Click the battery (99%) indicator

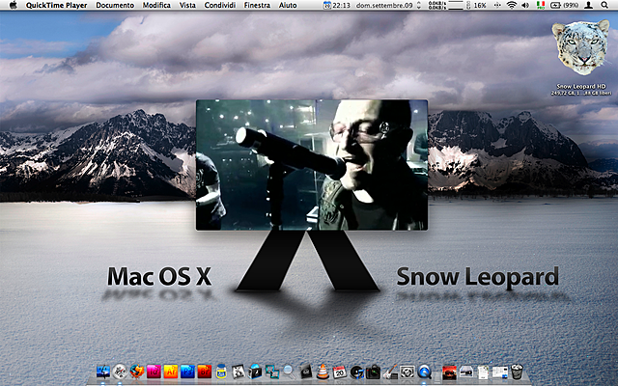pos(564,5)
